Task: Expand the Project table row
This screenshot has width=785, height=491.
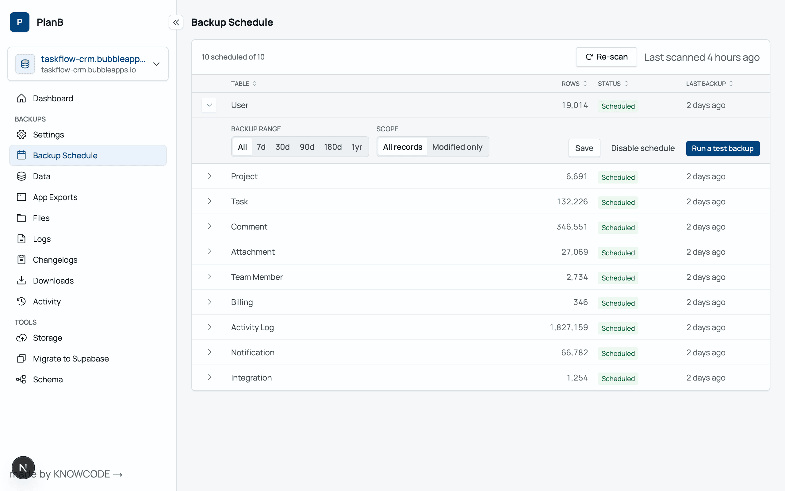Action: pyautogui.click(x=209, y=176)
